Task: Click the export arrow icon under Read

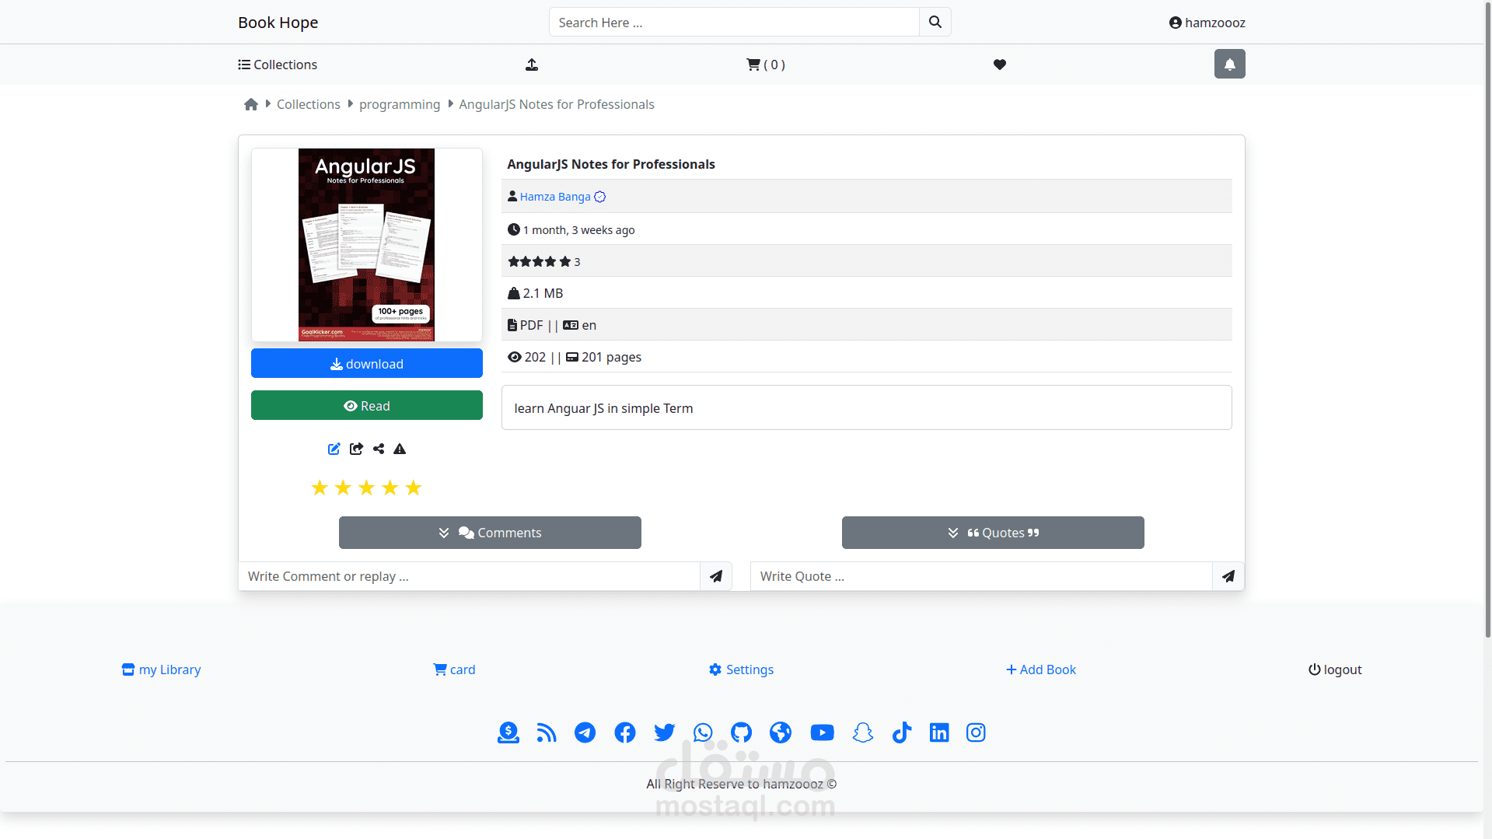Action: click(356, 449)
